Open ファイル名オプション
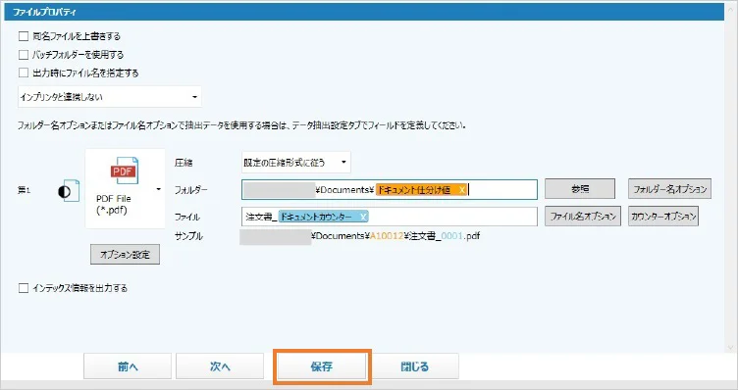 pos(583,217)
